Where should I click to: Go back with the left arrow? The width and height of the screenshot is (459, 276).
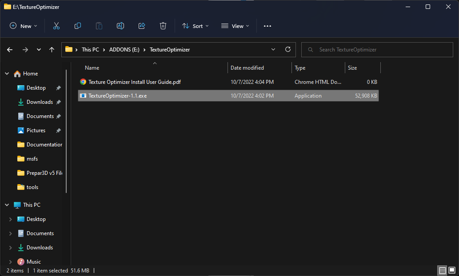click(x=10, y=50)
